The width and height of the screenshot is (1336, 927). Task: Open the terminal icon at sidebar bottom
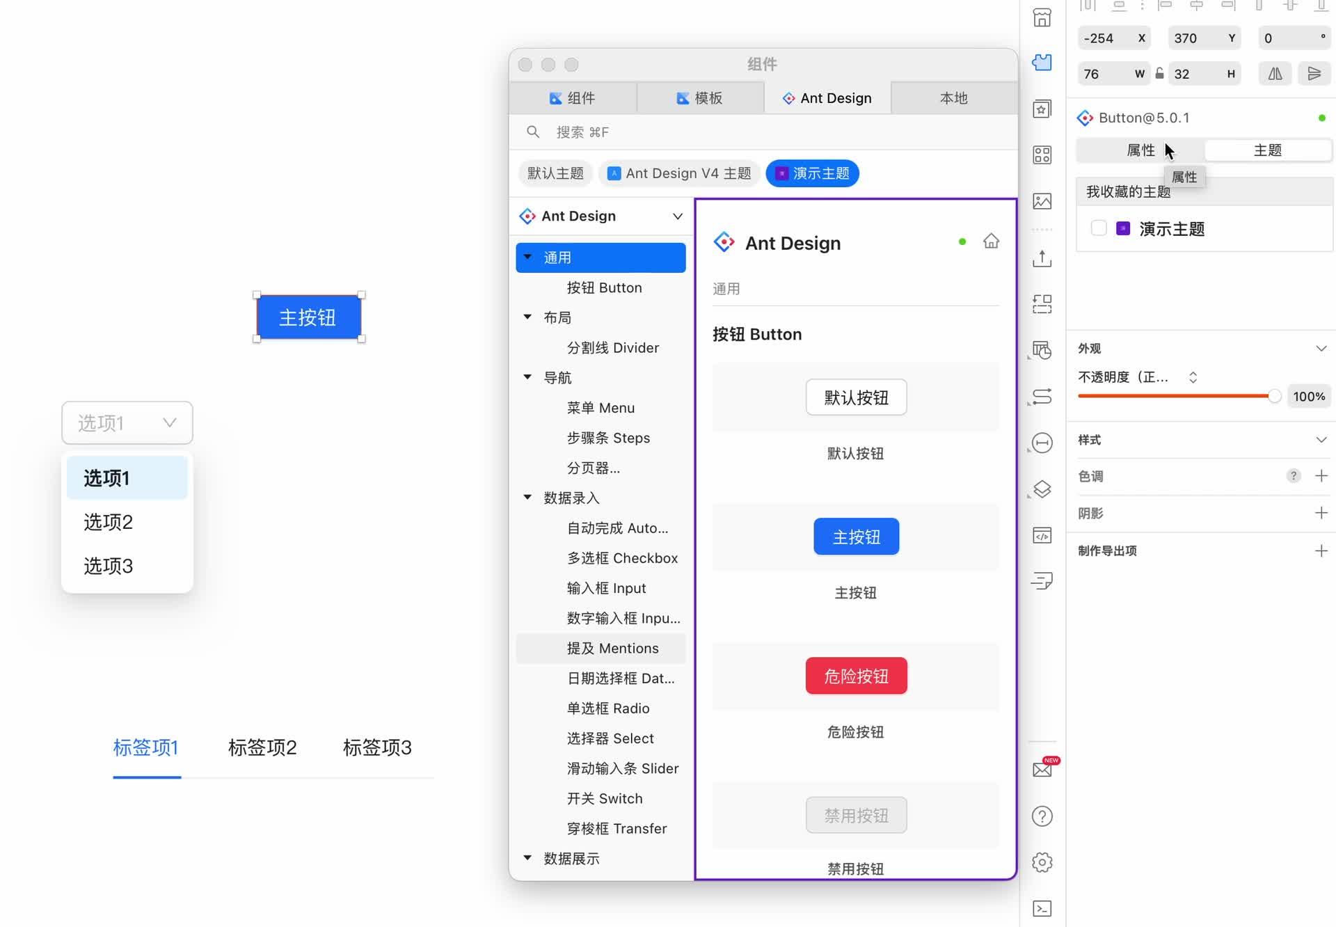click(x=1042, y=908)
